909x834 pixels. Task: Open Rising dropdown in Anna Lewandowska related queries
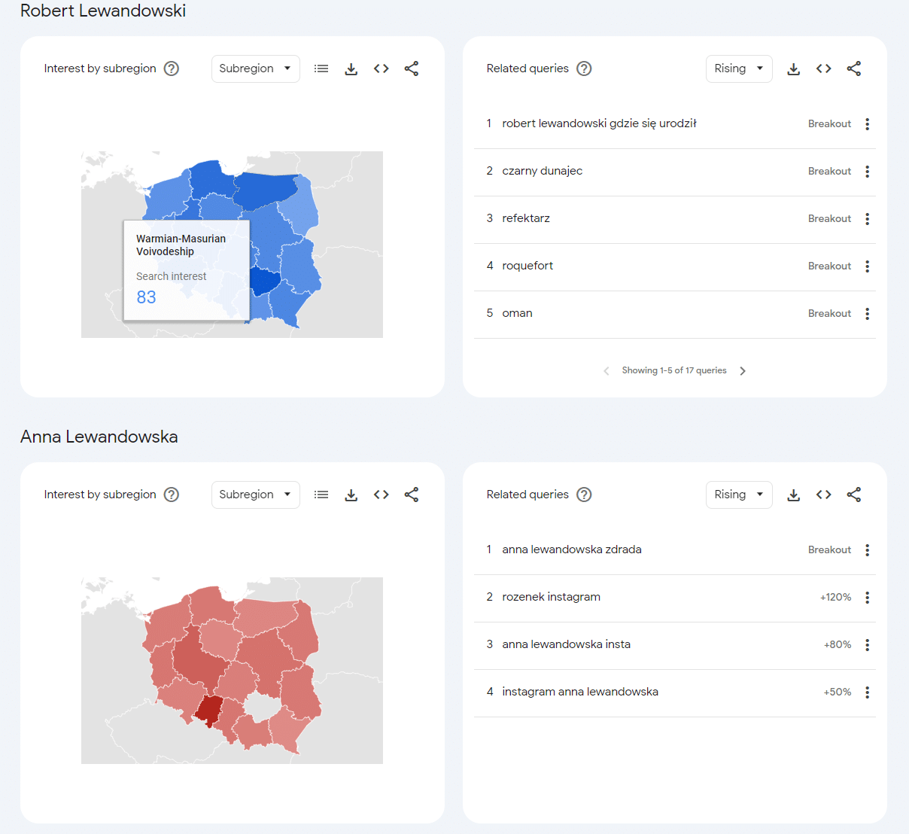[739, 495]
